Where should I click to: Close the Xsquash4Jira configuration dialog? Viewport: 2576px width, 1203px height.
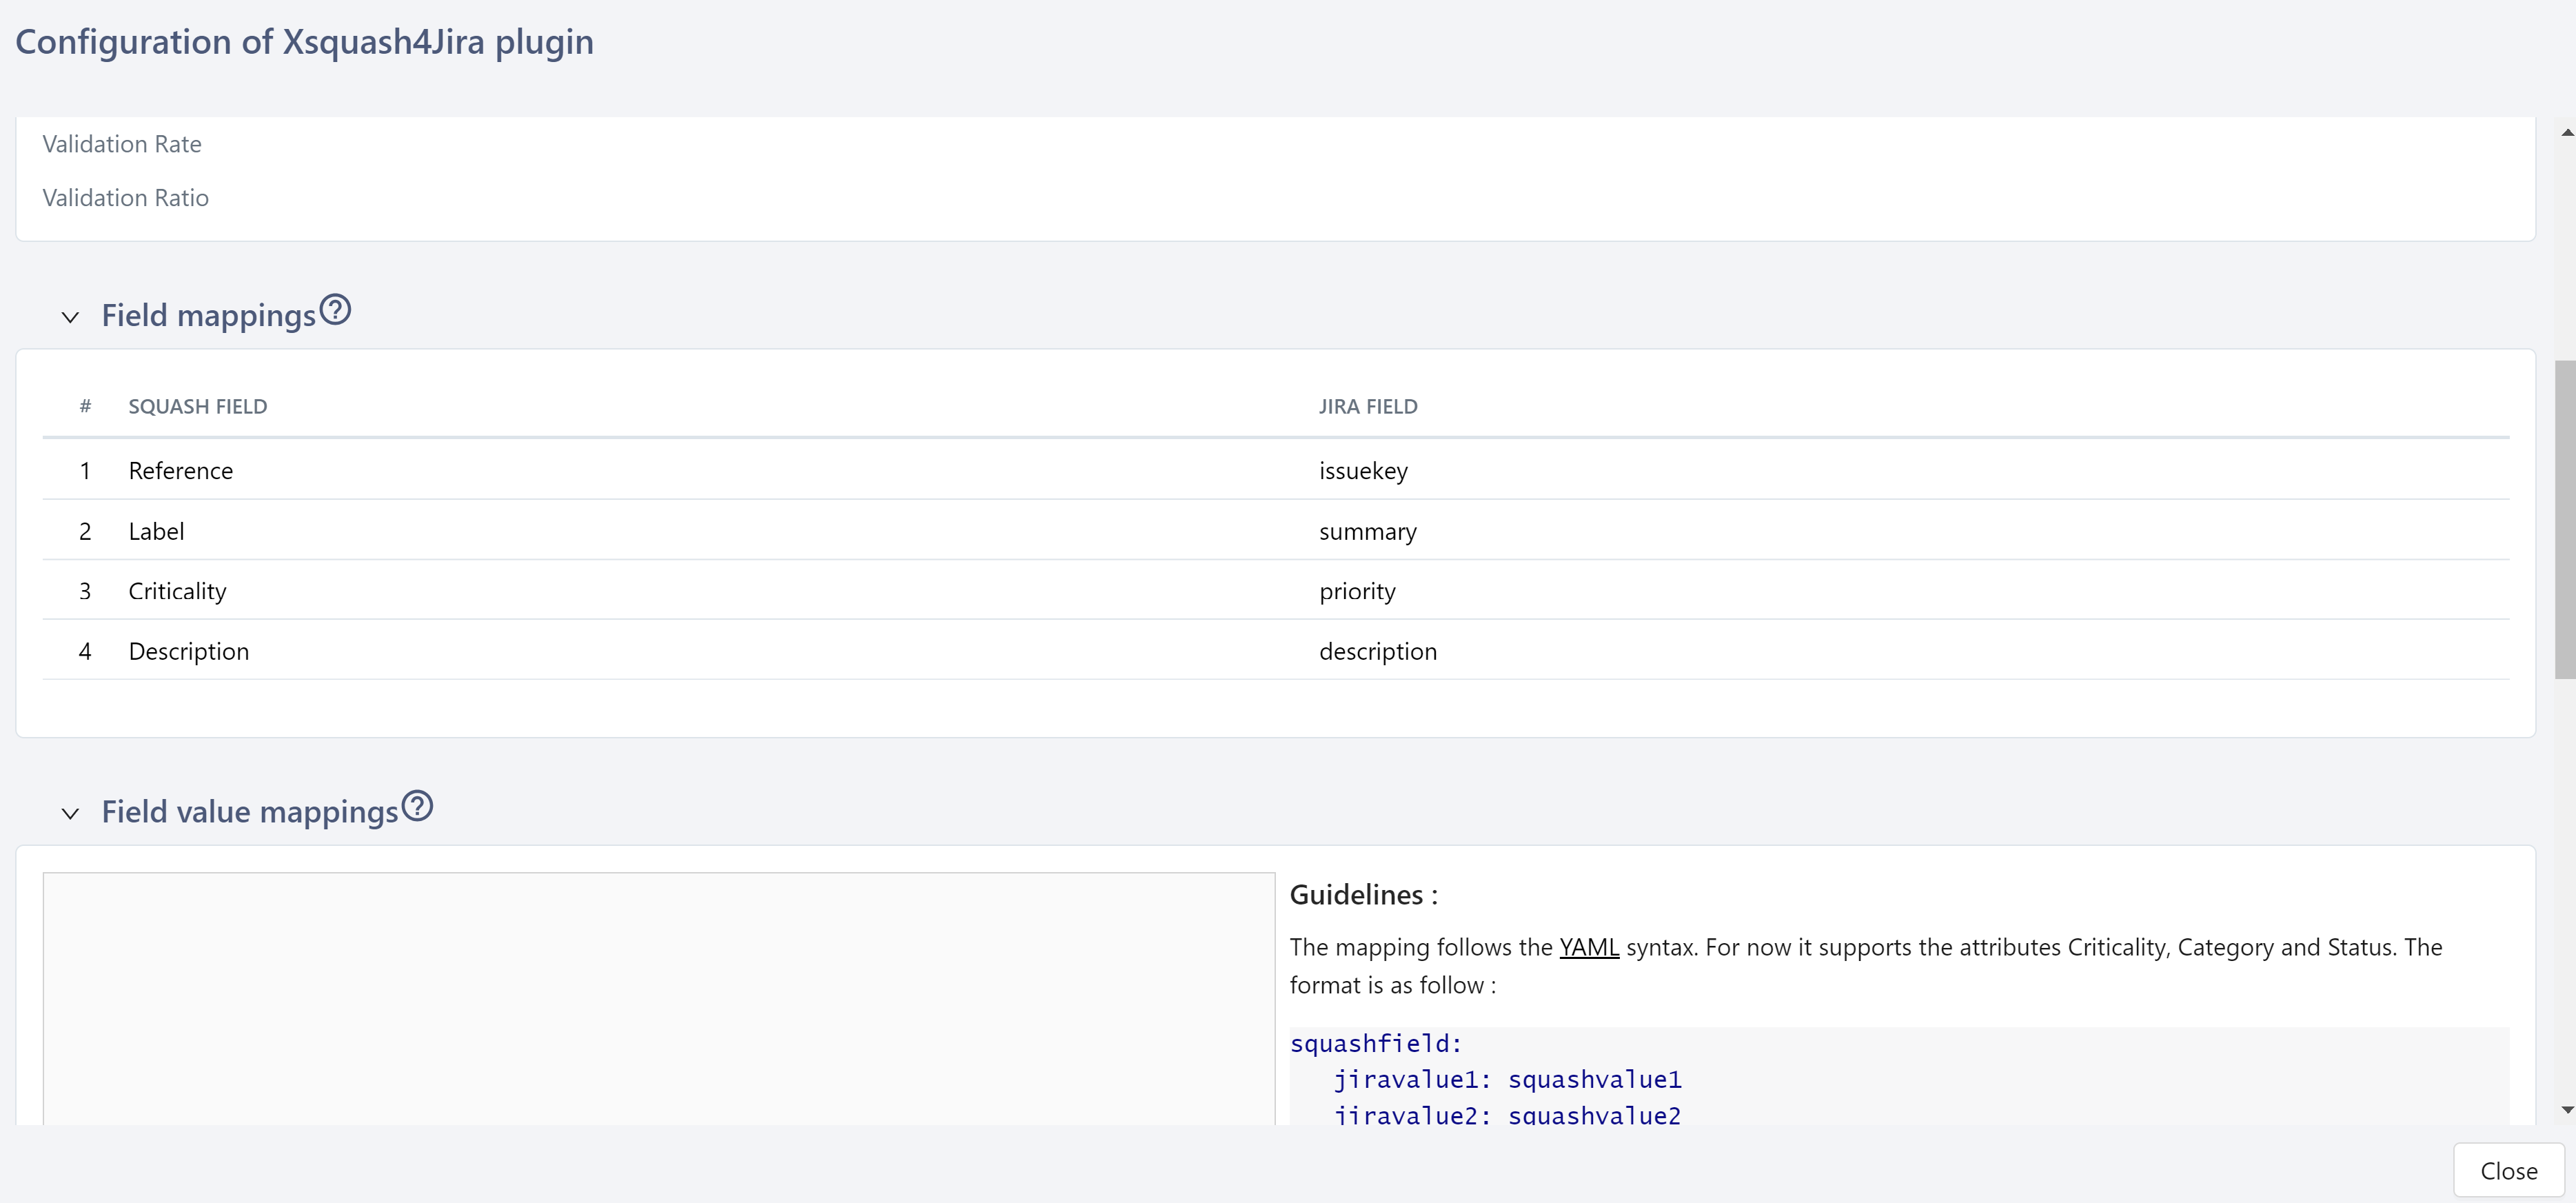point(2508,1169)
